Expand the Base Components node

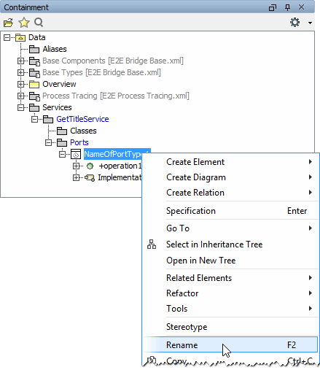click(x=21, y=61)
